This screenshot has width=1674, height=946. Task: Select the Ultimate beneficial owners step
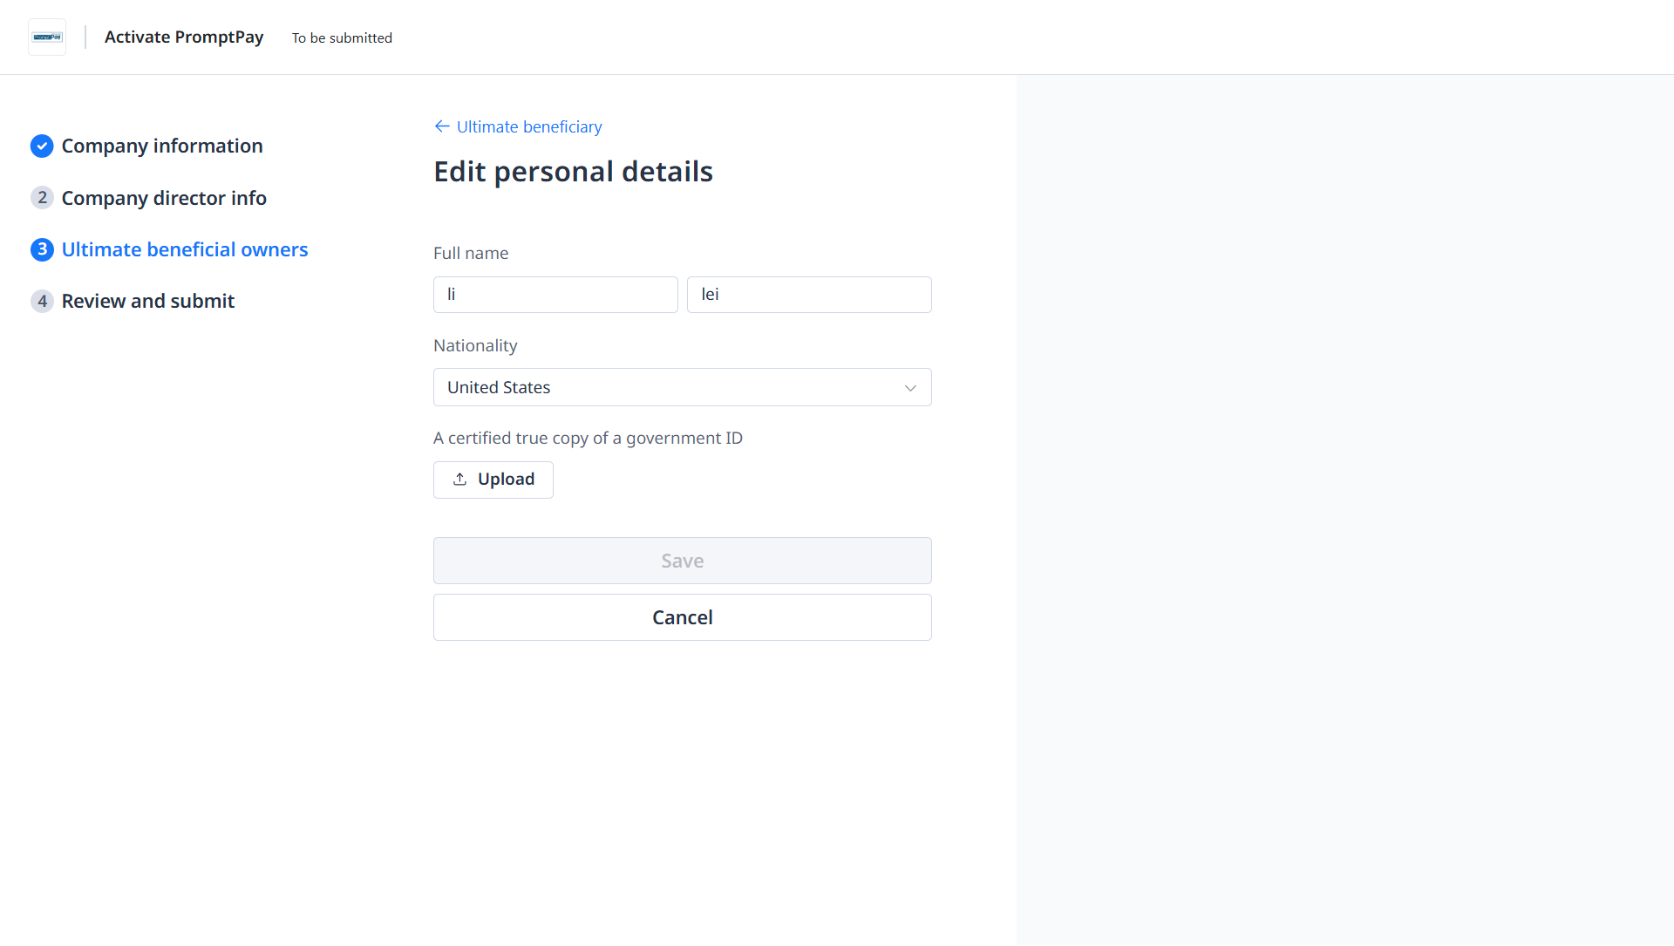185,249
